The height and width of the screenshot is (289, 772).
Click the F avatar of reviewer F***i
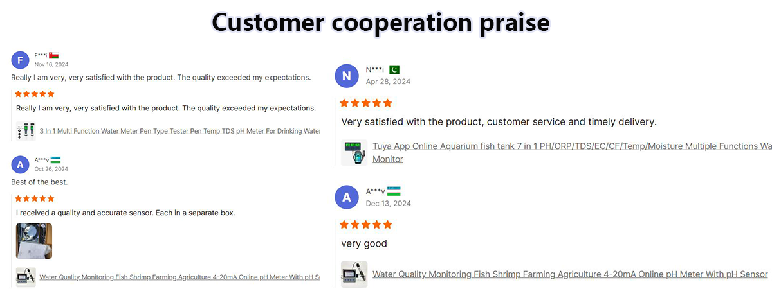tap(21, 60)
